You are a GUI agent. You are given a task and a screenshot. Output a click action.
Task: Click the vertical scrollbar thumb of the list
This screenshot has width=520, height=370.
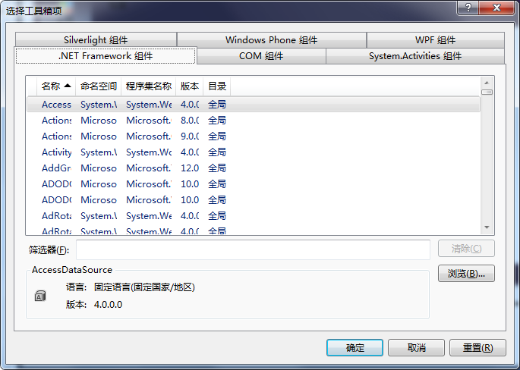(487, 92)
